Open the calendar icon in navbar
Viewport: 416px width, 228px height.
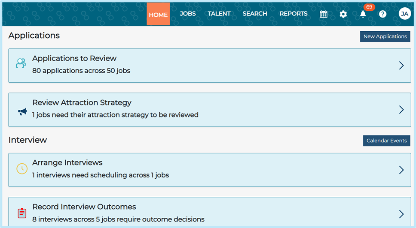click(x=324, y=14)
